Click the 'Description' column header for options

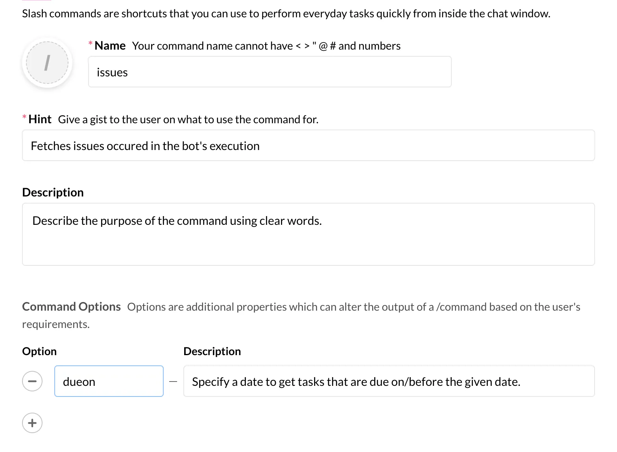click(x=212, y=351)
